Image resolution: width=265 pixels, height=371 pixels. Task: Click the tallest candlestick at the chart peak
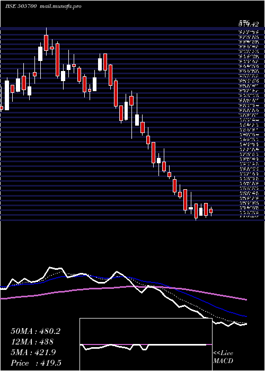[x=46, y=42]
